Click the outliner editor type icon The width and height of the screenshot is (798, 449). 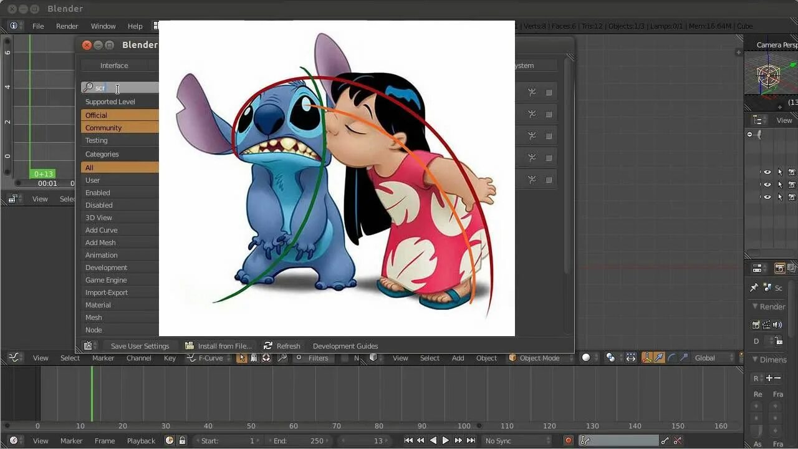pos(757,120)
